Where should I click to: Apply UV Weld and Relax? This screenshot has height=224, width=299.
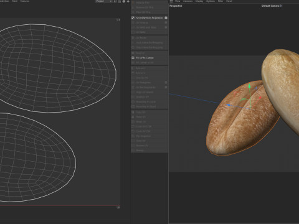[x=146, y=27]
